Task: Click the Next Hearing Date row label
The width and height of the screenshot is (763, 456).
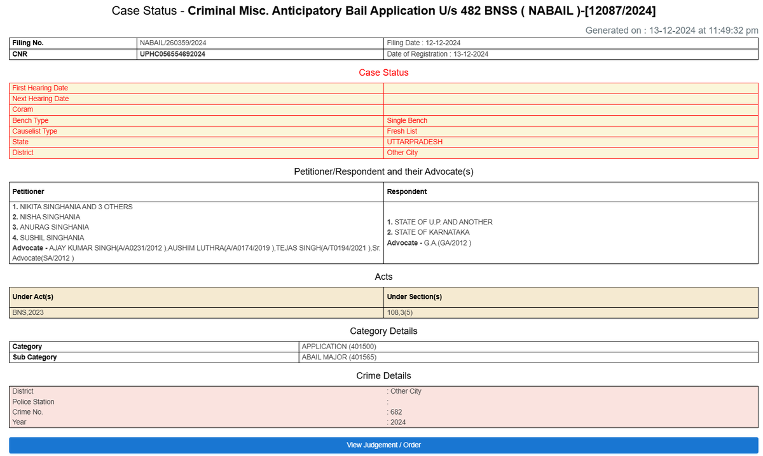Action: point(41,99)
